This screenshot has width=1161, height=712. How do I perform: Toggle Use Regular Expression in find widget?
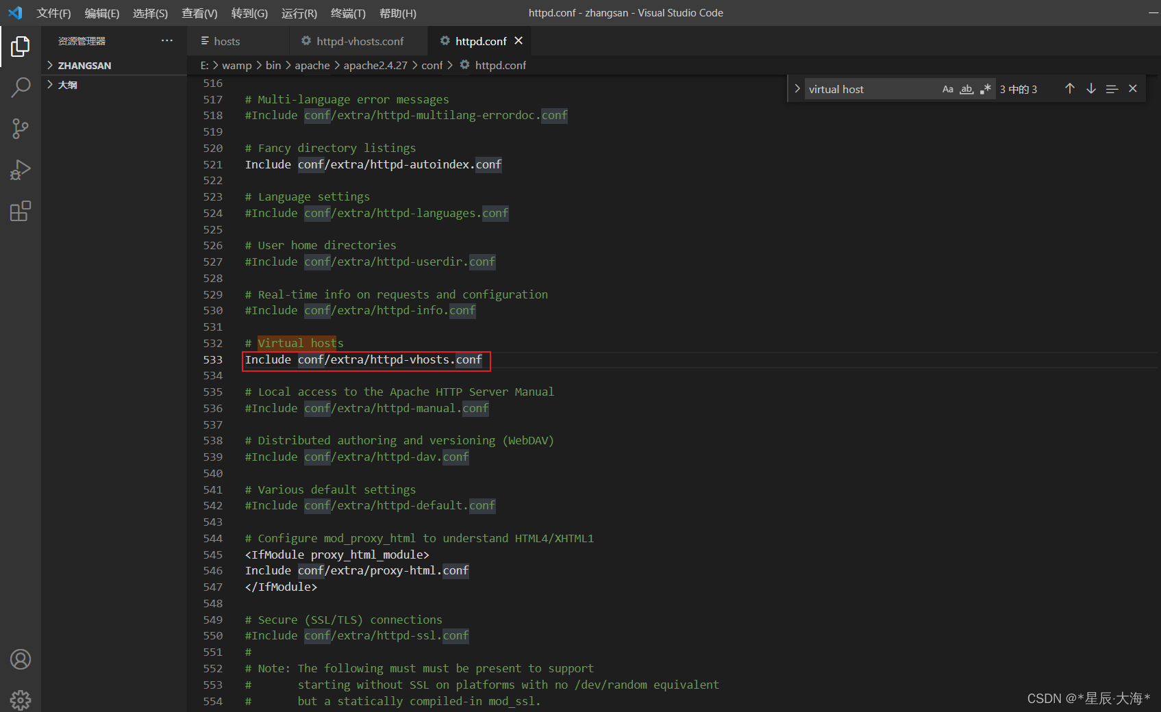coord(986,89)
